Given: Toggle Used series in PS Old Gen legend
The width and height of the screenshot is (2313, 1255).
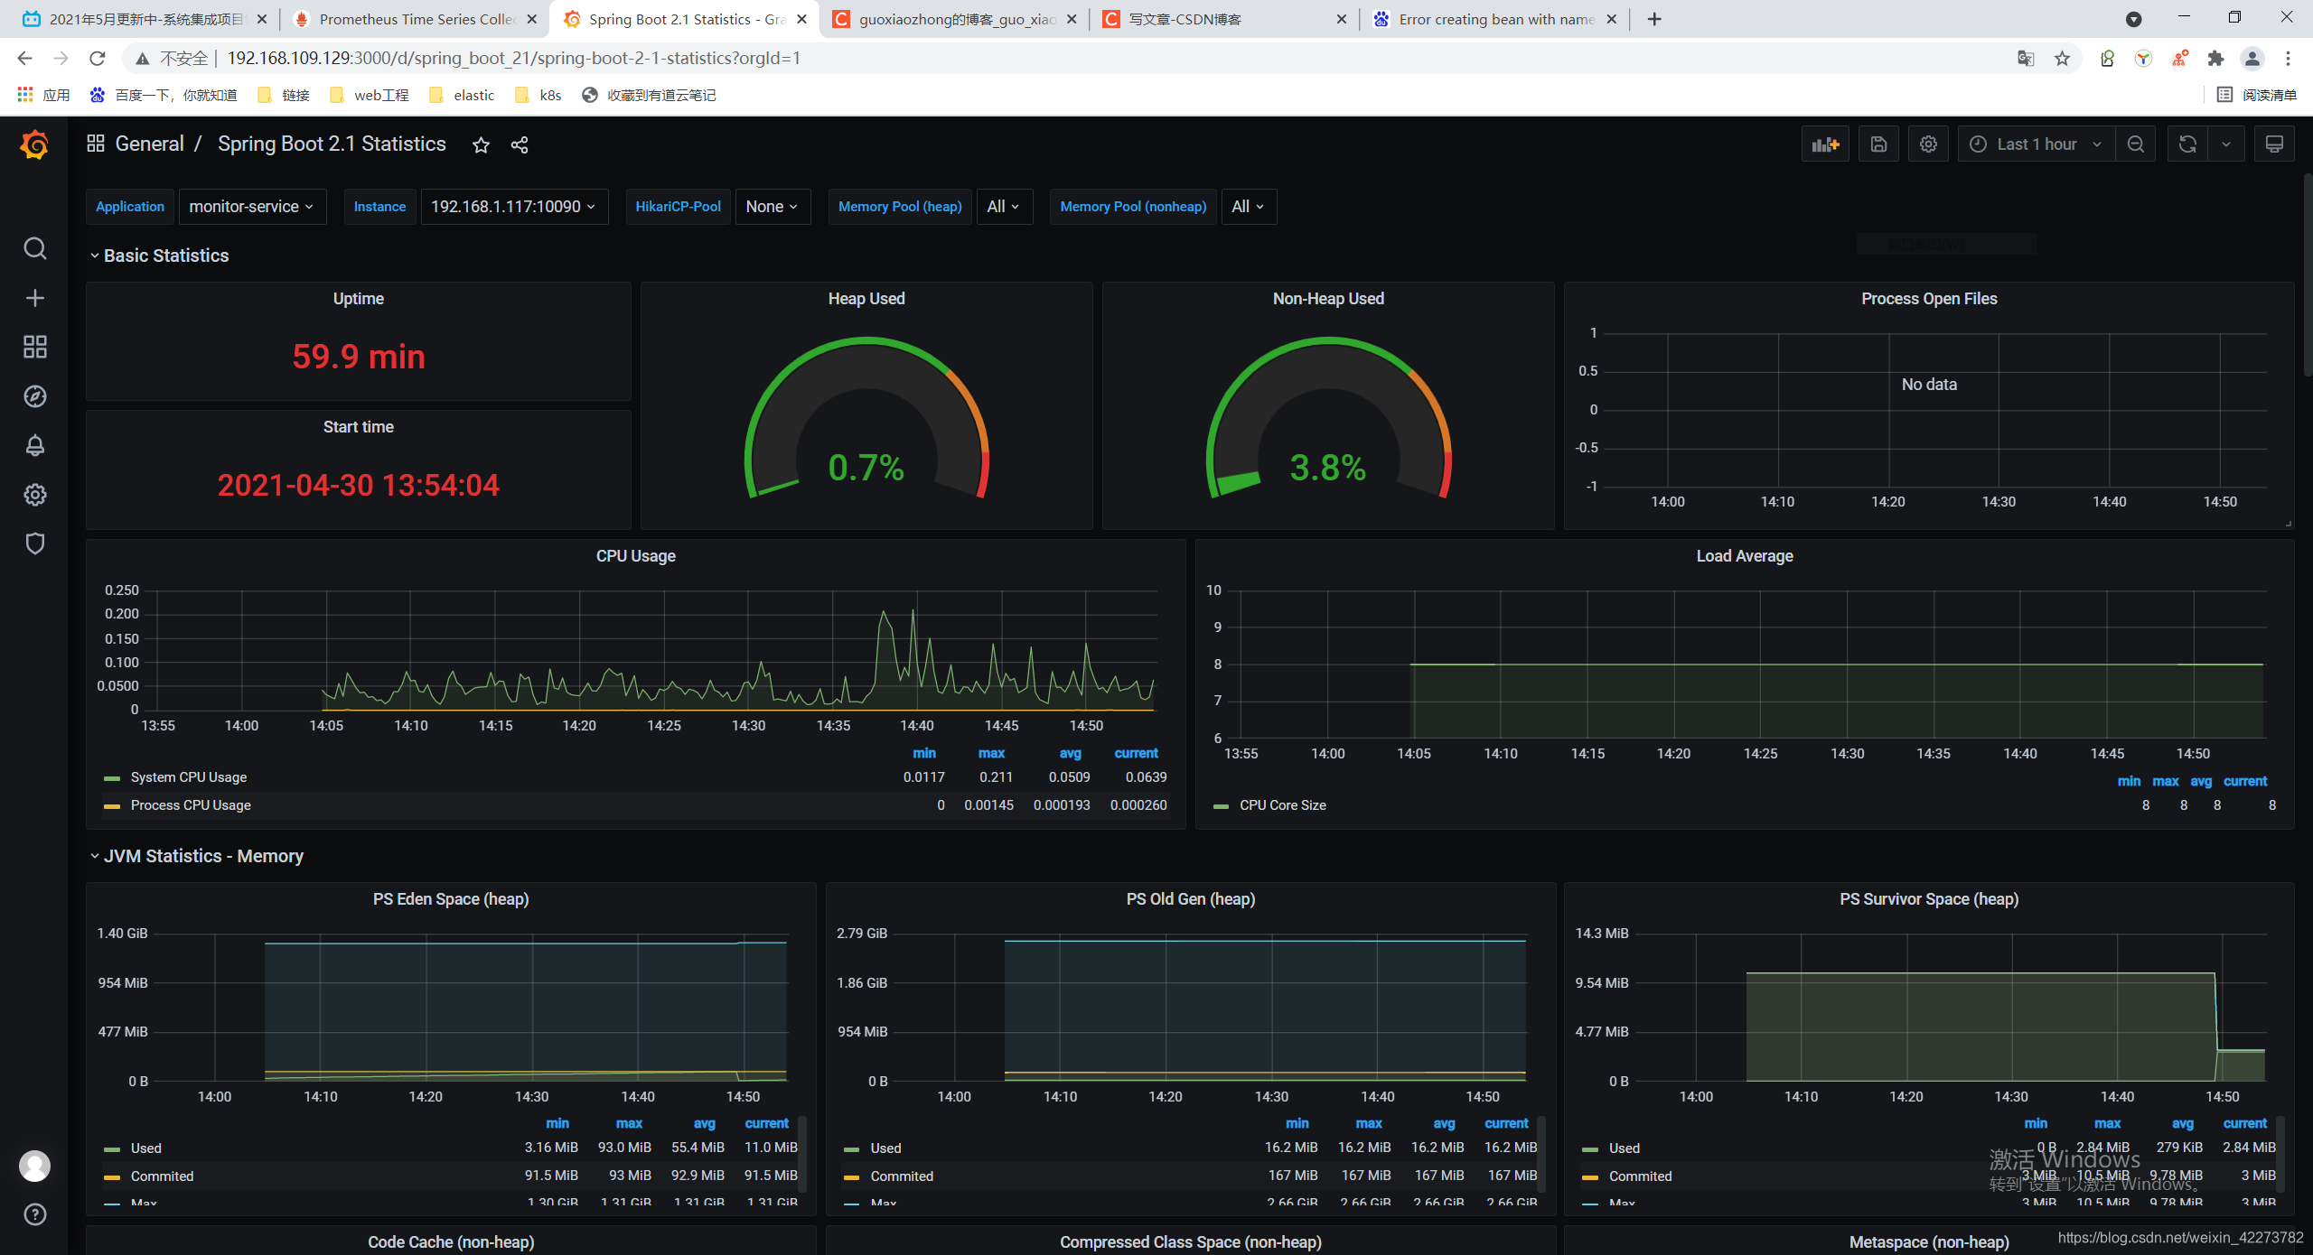Looking at the screenshot, I should click(x=885, y=1148).
